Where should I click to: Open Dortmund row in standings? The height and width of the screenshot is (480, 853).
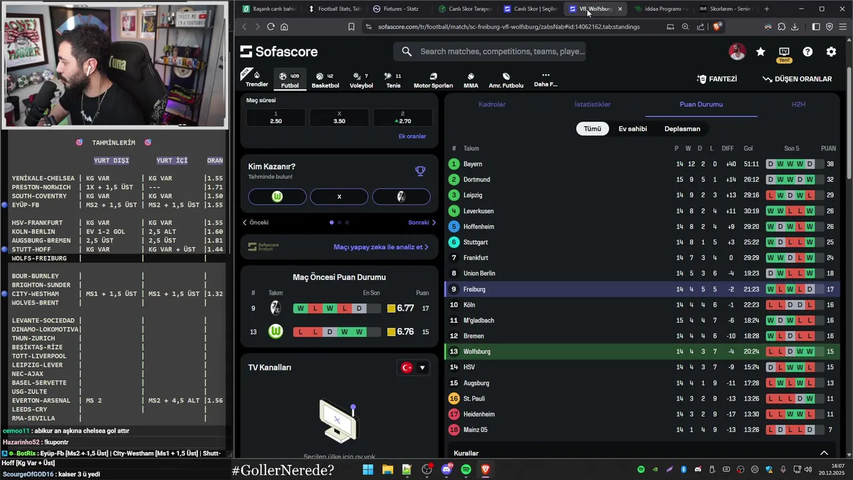tap(642, 179)
